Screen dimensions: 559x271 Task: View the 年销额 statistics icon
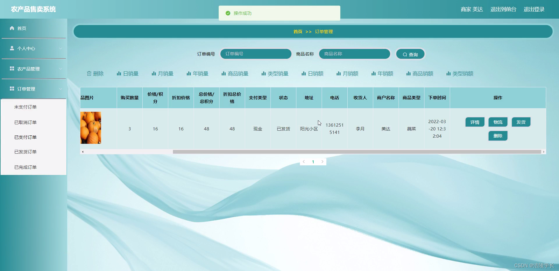373,74
